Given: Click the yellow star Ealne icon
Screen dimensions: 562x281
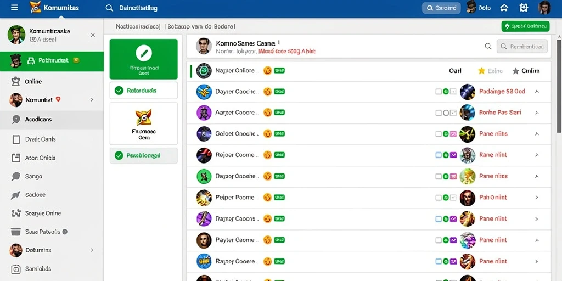Looking at the screenshot, I should [481, 71].
